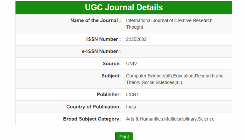This screenshot has height=140, width=245.
Task: Select the 'Name of the Journal' label
Action: tap(96, 21)
